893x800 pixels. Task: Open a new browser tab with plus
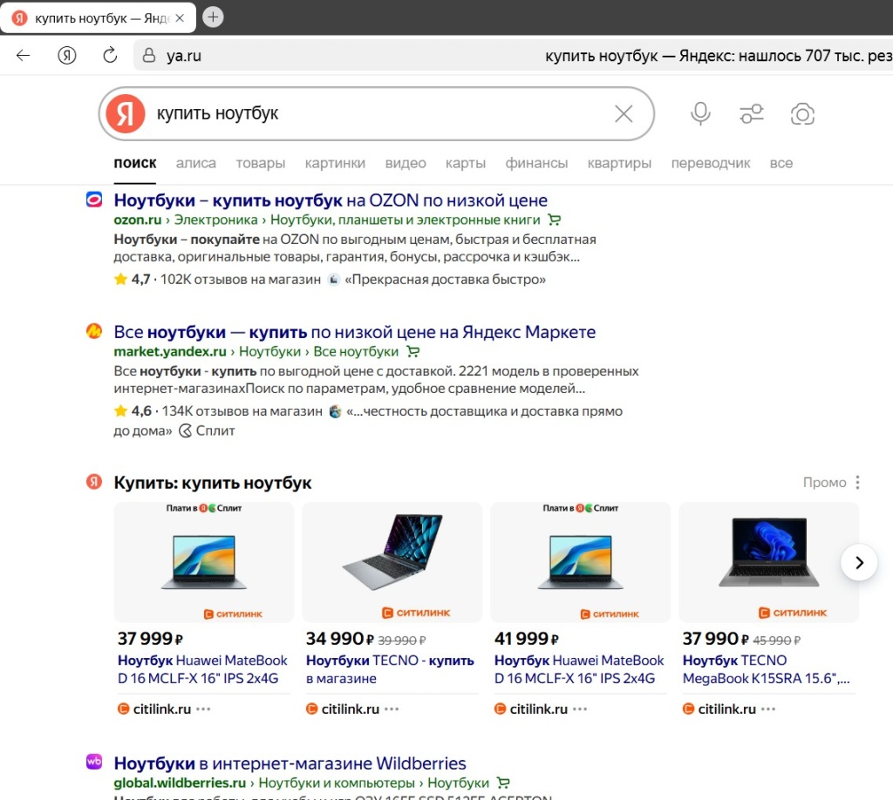pyautogui.click(x=213, y=17)
